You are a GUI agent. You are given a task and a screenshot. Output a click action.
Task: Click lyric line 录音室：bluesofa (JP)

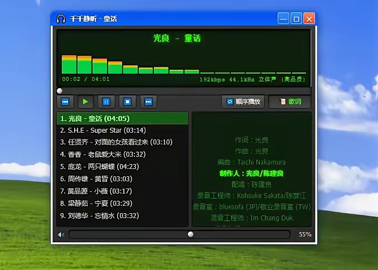[x=251, y=207]
